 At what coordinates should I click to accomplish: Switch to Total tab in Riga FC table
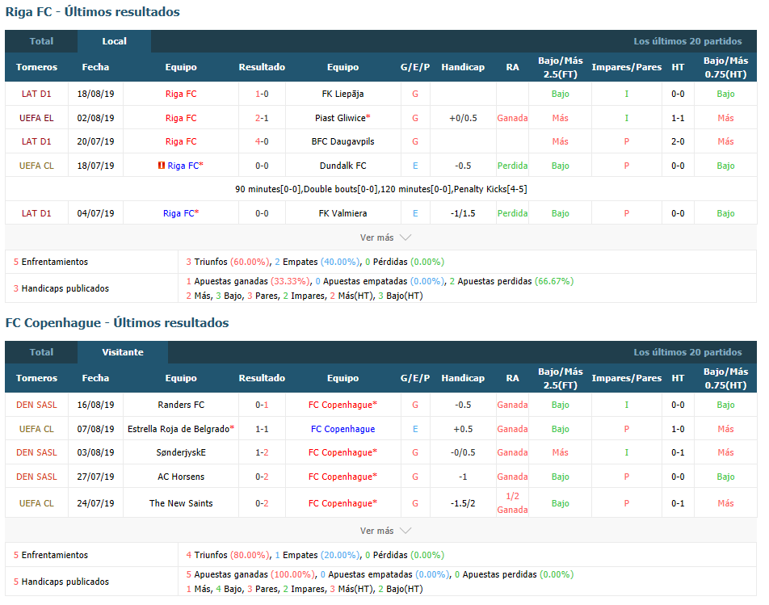(x=41, y=41)
